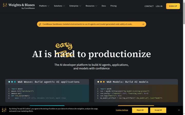Click the 'def llm_app(prompt):' code line
Screen dimensions: 185x115
click(21, 96)
